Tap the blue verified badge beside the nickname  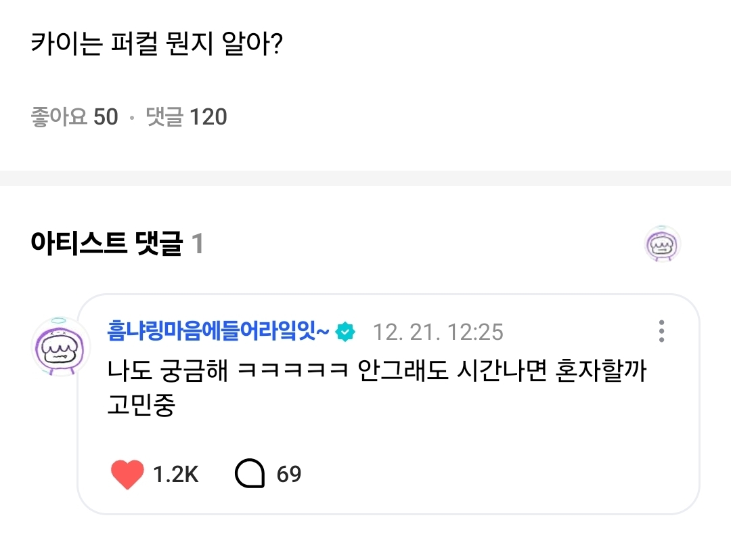tap(346, 332)
